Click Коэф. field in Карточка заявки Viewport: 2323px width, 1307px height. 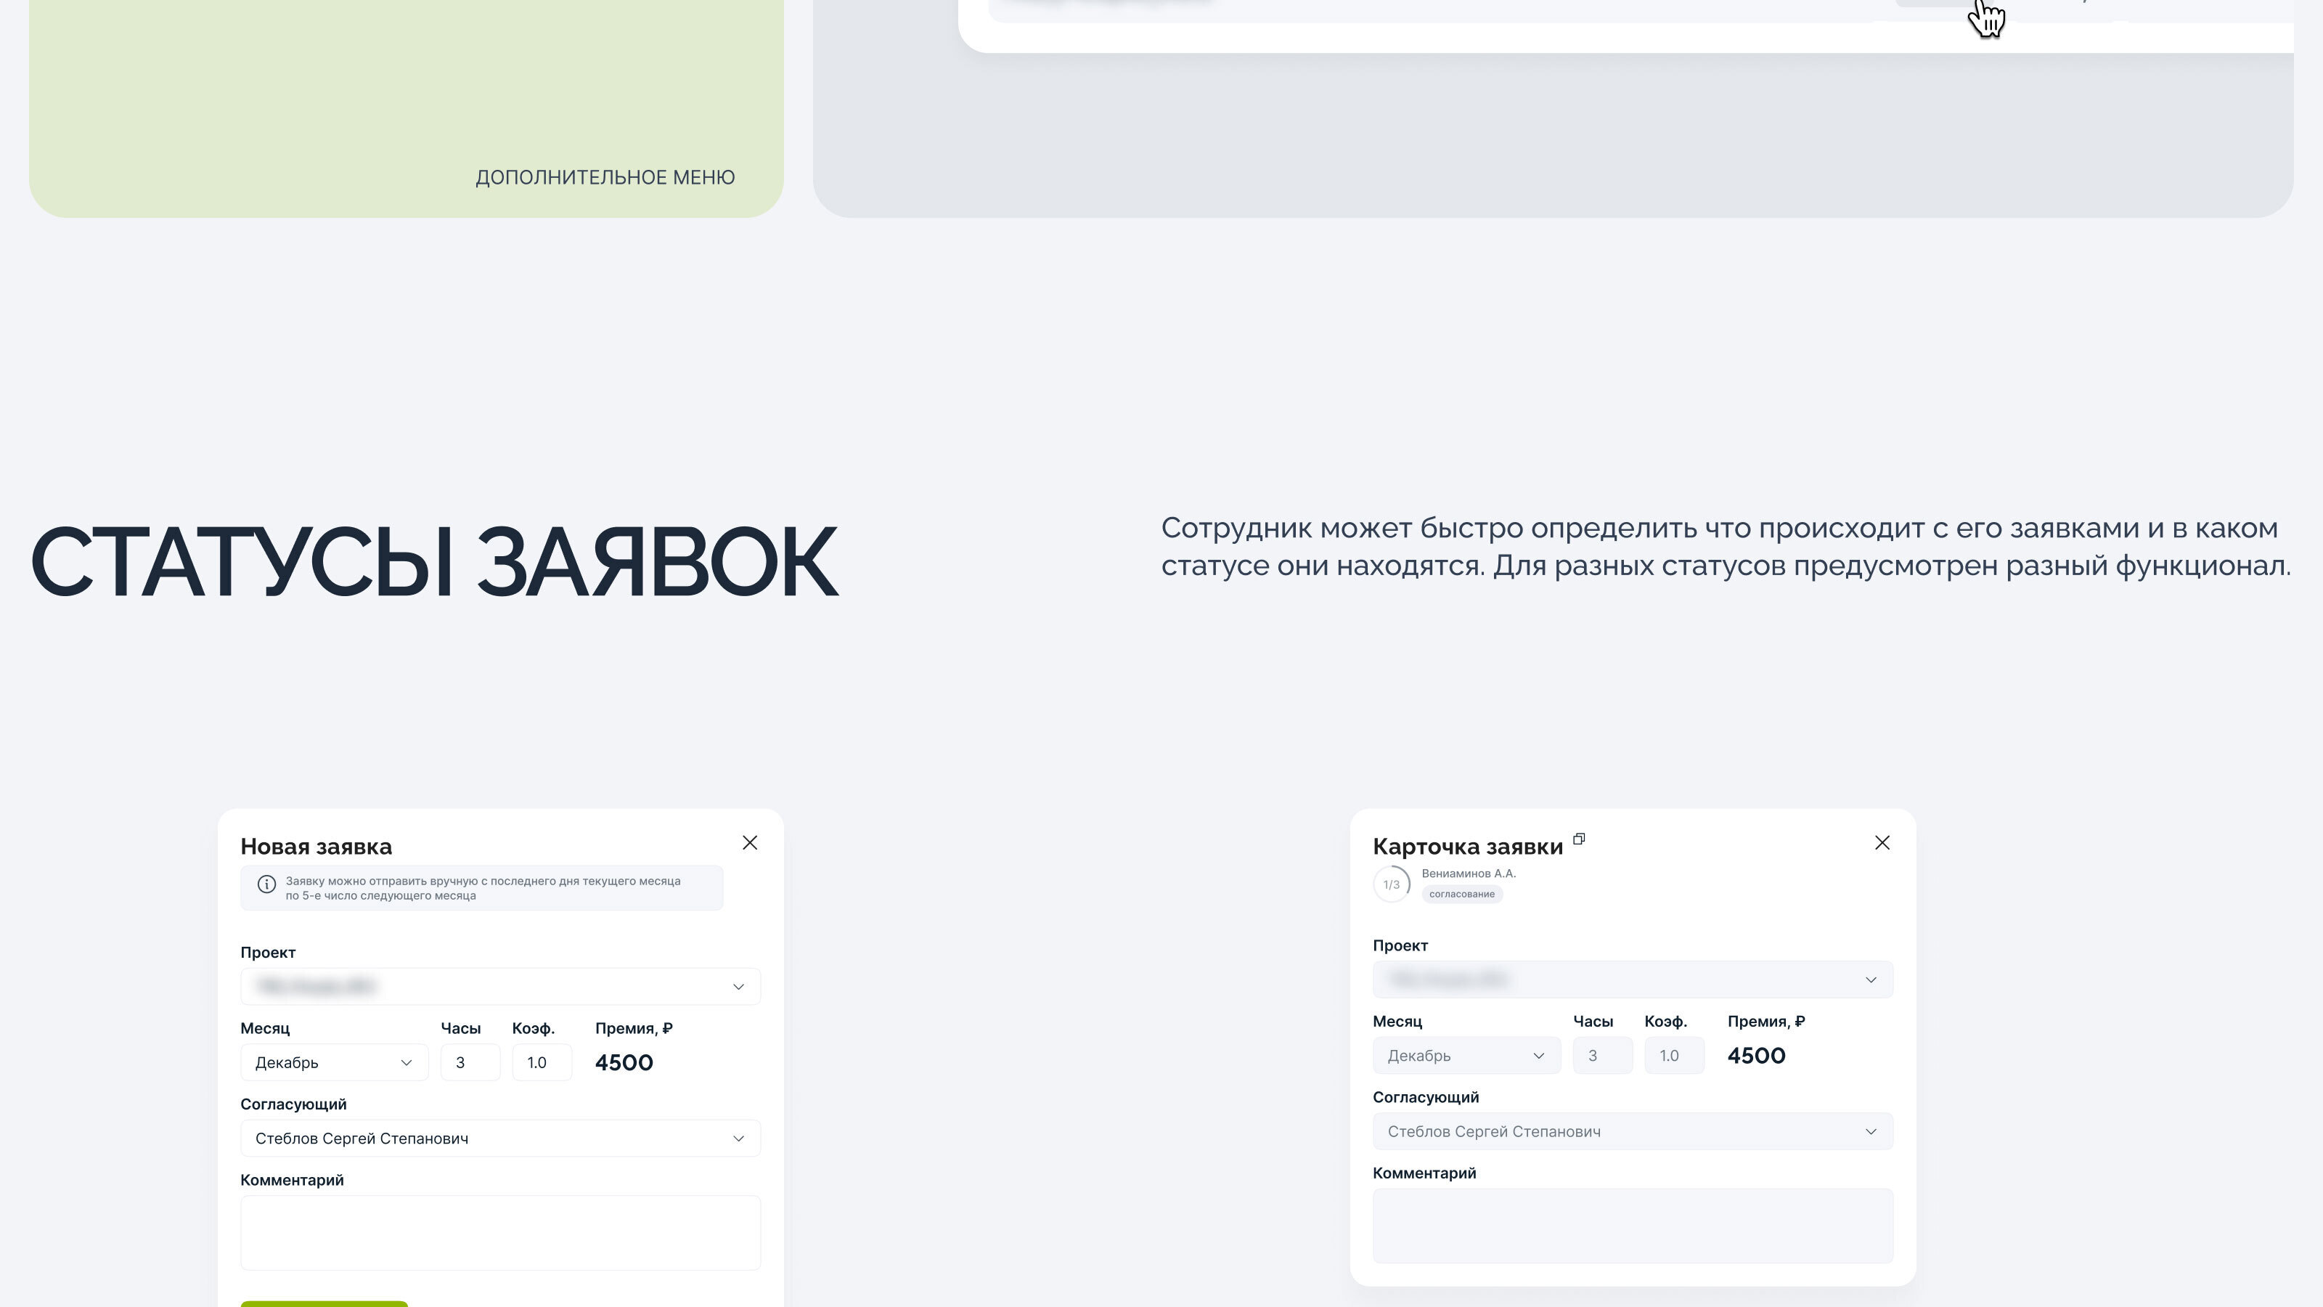pos(1674,1055)
